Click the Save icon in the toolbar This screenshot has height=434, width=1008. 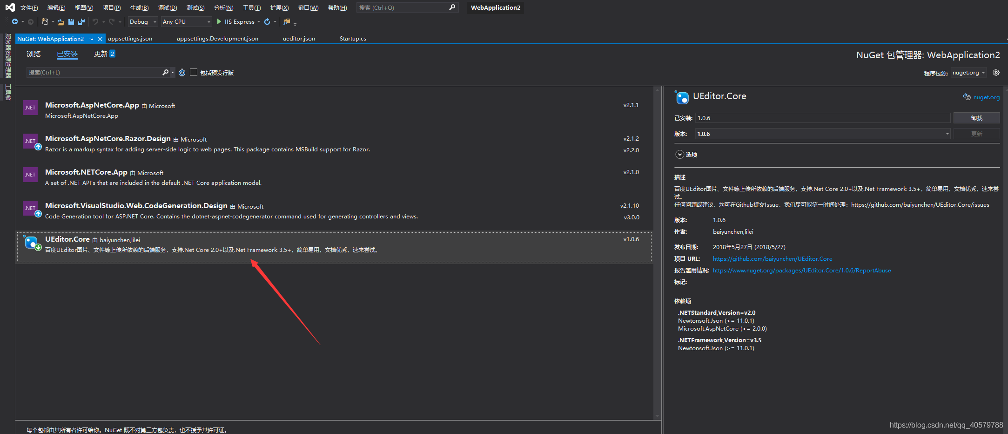coord(71,21)
